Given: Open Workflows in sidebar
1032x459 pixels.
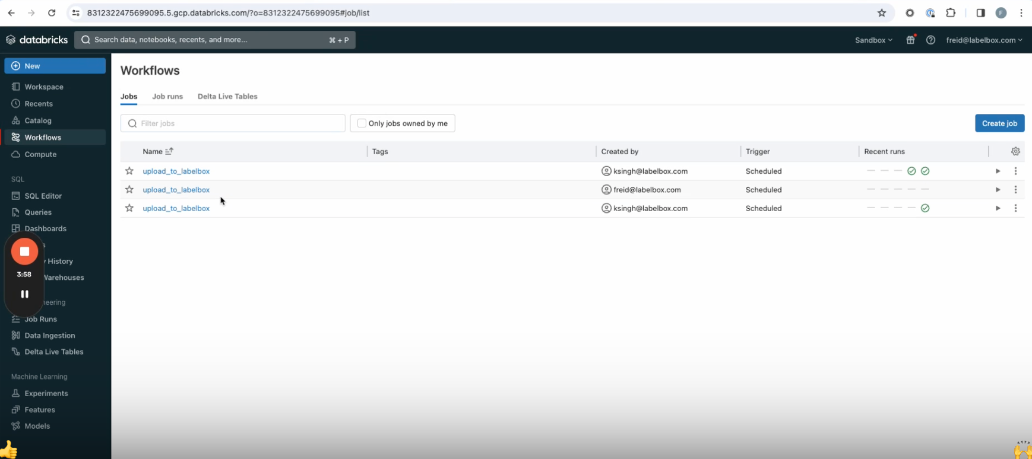Looking at the screenshot, I should 55,137.
